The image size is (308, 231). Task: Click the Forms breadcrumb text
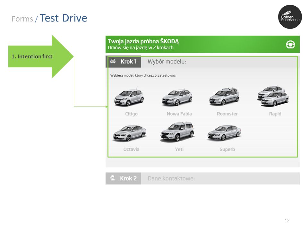click(x=22, y=19)
